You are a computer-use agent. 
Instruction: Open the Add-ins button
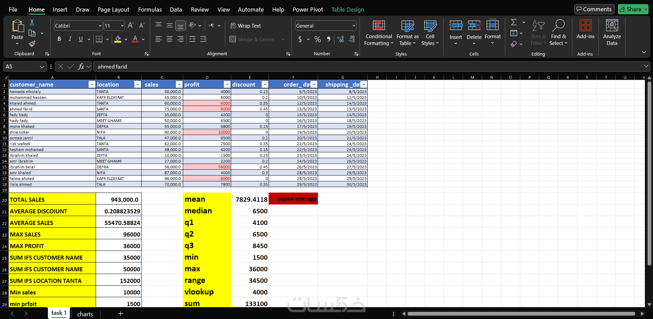(x=585, y=30)
